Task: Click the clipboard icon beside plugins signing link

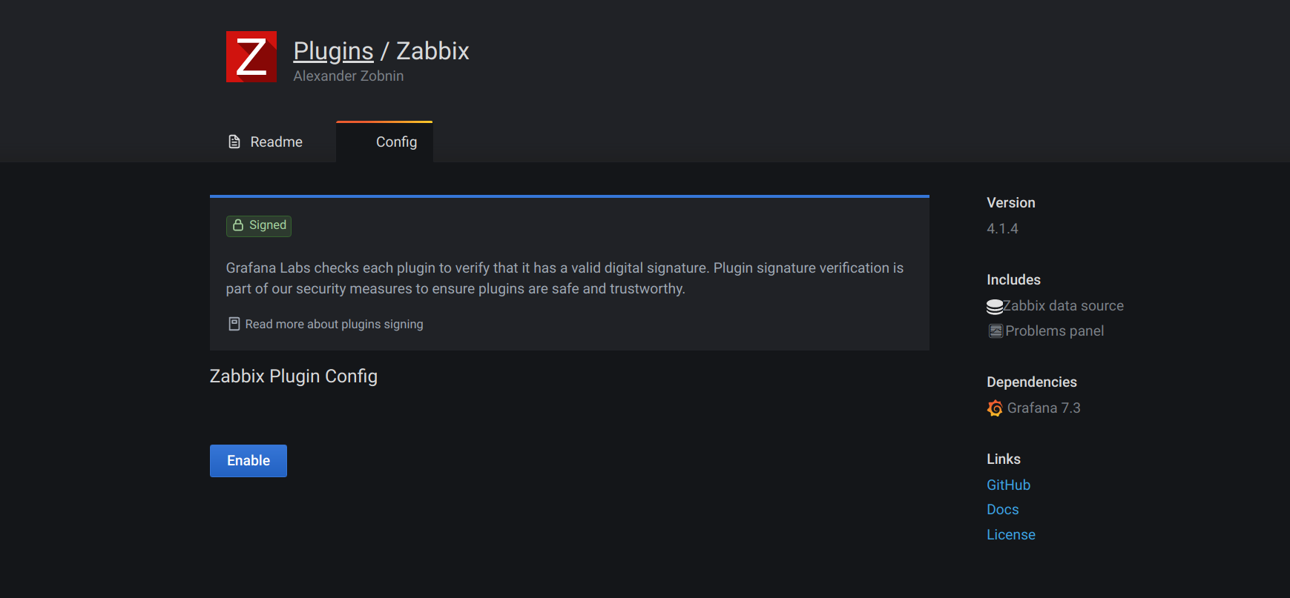Action: [234, 323]
